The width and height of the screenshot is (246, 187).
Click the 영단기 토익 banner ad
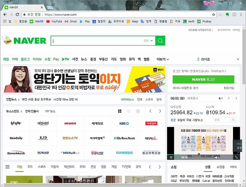[84, 79]
